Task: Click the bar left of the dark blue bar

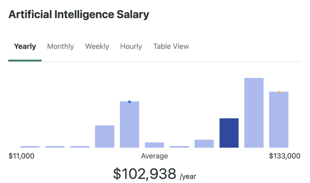Action: click(x=204, y=144)
